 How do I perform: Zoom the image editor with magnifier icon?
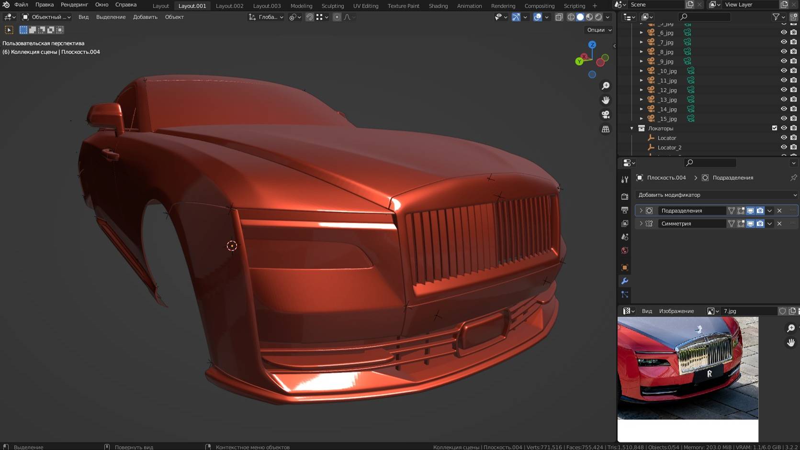pyautogui.click(x=791, y=328)
